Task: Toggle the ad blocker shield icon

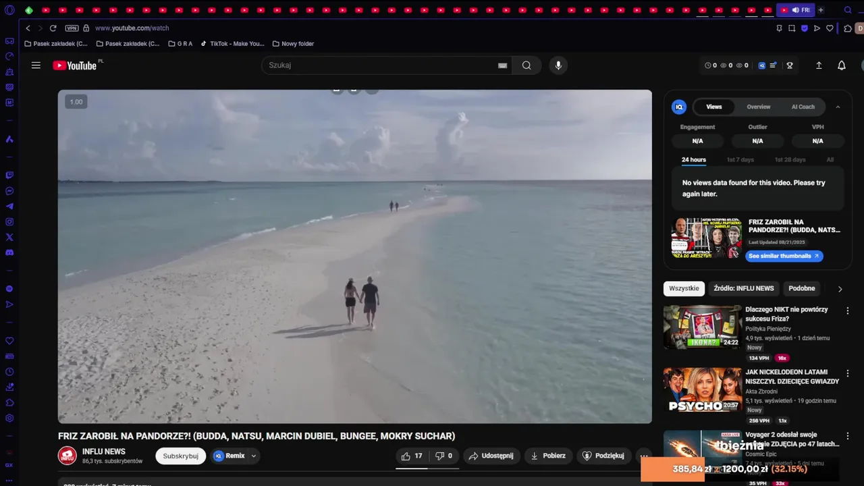Action: point(805,28)
